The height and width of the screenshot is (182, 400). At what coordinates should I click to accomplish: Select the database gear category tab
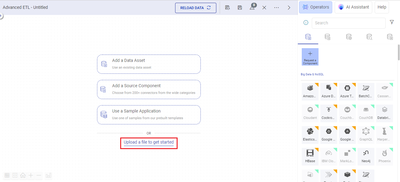click(349, 37)
